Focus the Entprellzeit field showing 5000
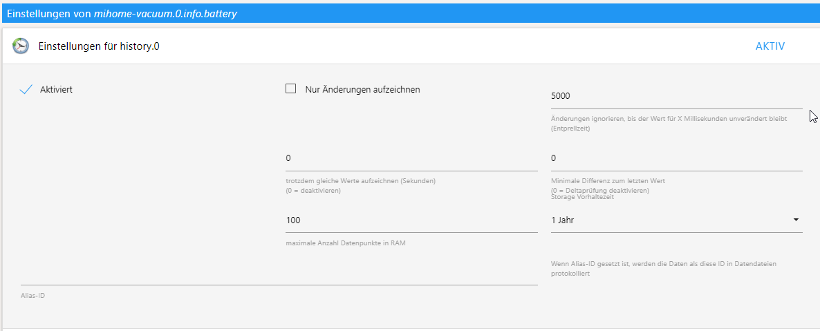Image resolution: width=820 pixels, height=331 pixels. (x=677, y=96)
